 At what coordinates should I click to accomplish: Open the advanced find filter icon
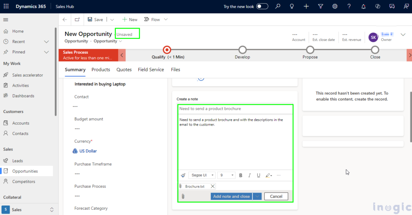point(321,6)
